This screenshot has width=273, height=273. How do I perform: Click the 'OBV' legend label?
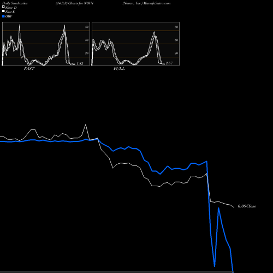9,16
